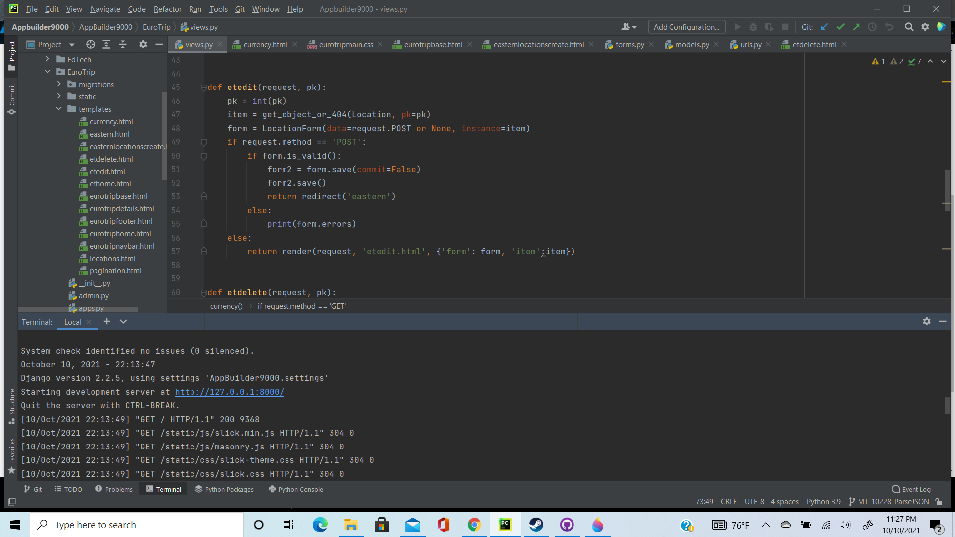Expand the EdTech folder
This screenshot has height=537, width=955.
pyautogui.click(x=47, y=59)
